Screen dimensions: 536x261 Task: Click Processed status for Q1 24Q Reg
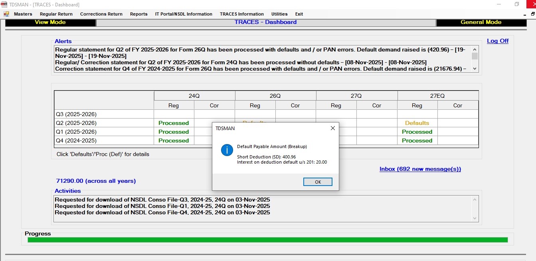tap(174, 132)
